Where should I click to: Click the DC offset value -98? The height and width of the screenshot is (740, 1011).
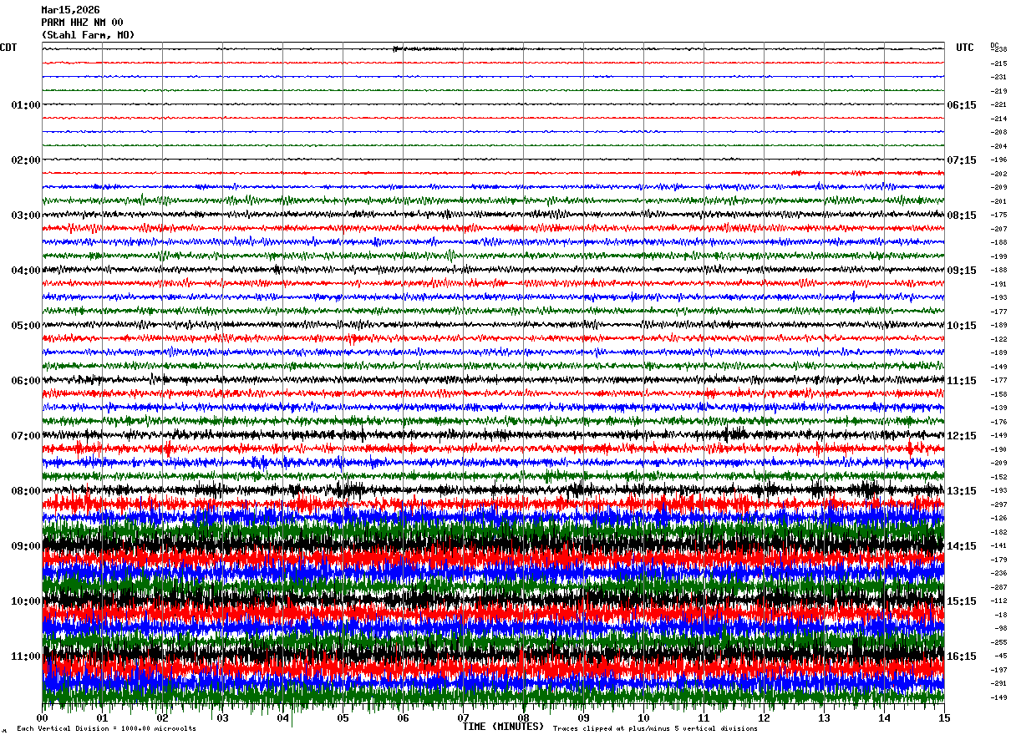click(1000, 628)
